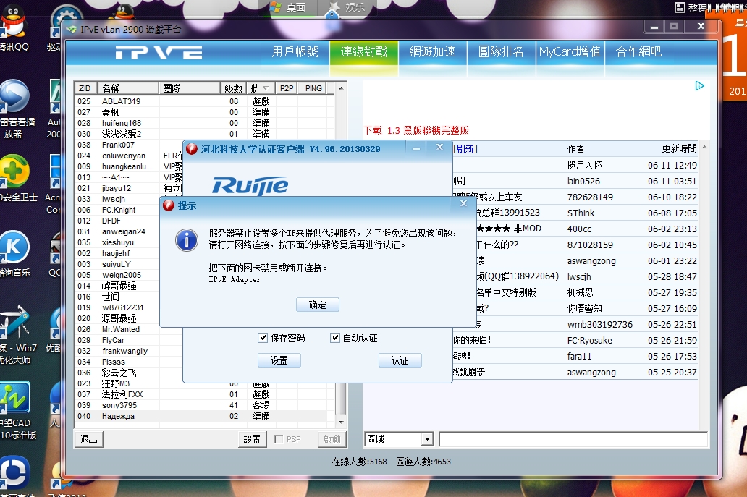Open the entertainment toolbar tab at top
Image resolution: width=747 pixels, height=497 pixels.
point(347,7)
